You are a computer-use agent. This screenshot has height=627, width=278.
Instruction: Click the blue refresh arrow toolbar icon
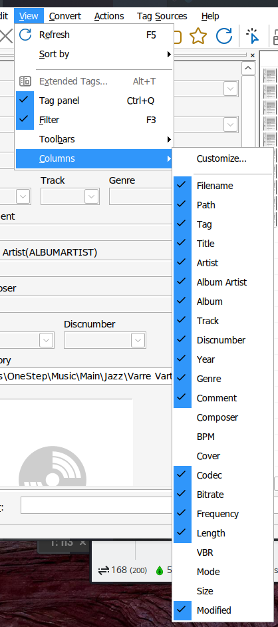coord(224,37)
